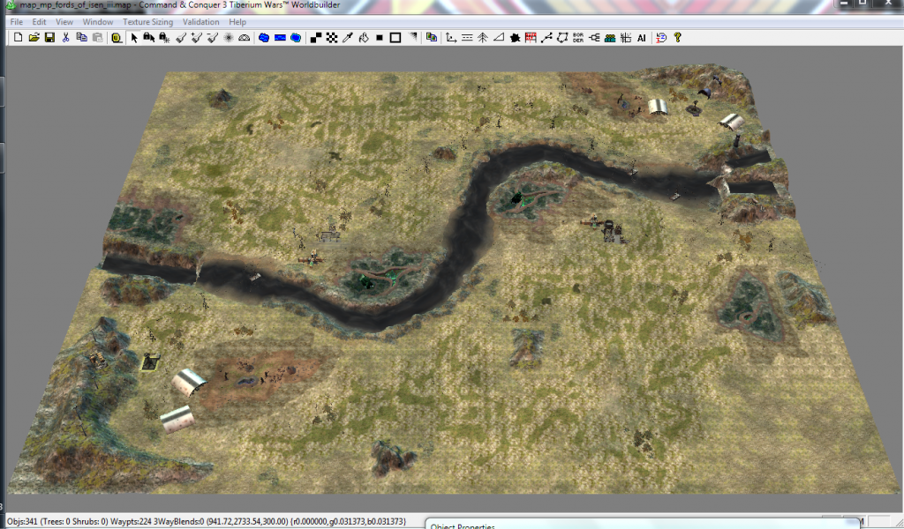Click the Cut scissors icon
The width and height of the screenshot is (904, 529).
pyautogui.click(x=65, y=38)
